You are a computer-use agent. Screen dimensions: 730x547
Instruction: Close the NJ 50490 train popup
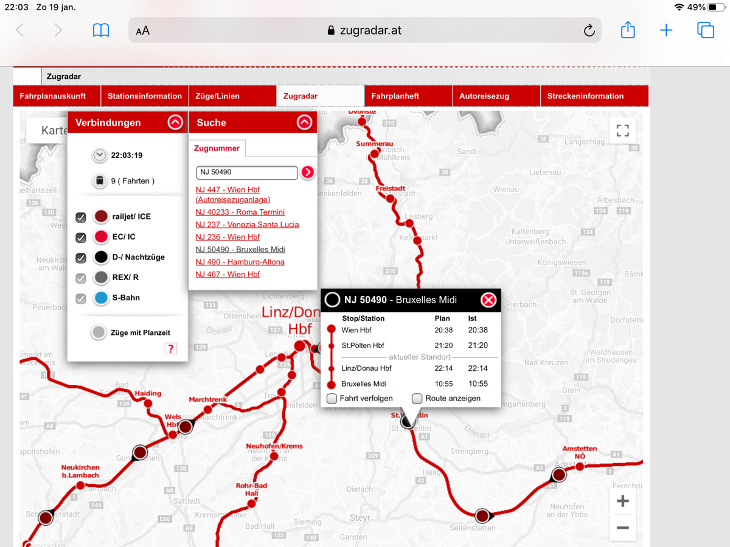pos(488,300)
